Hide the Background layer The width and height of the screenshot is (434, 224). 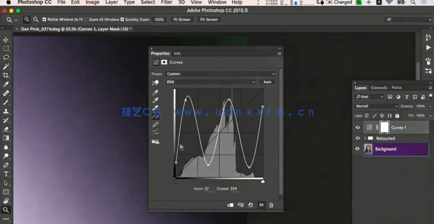358,149
